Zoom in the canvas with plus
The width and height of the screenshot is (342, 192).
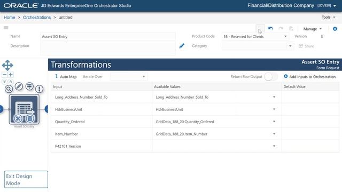point(11,75)
